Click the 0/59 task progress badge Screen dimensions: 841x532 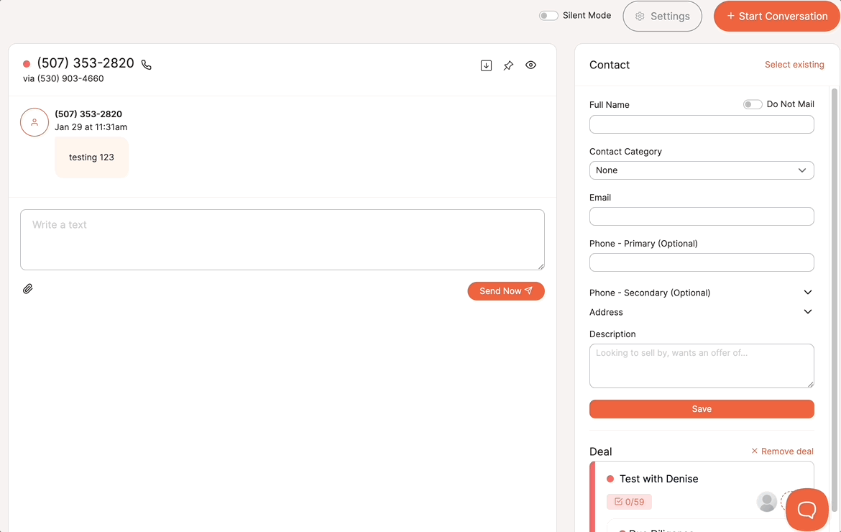tap(629, 502)
